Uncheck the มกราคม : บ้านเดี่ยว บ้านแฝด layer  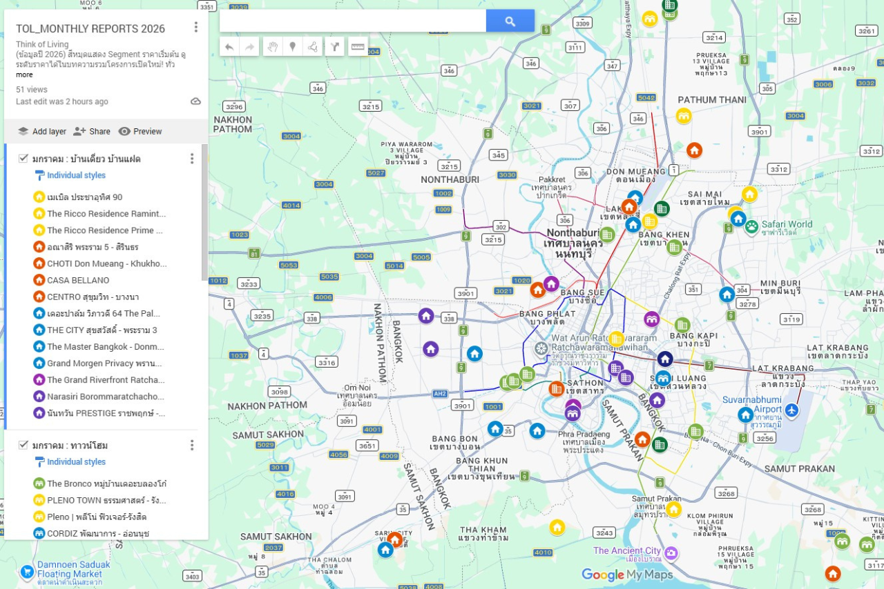point(23,159)
